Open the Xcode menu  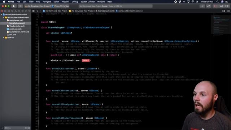[11, 1]
